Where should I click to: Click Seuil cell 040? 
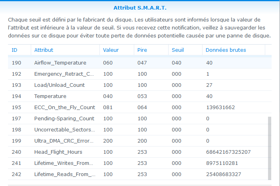point(177,63)
